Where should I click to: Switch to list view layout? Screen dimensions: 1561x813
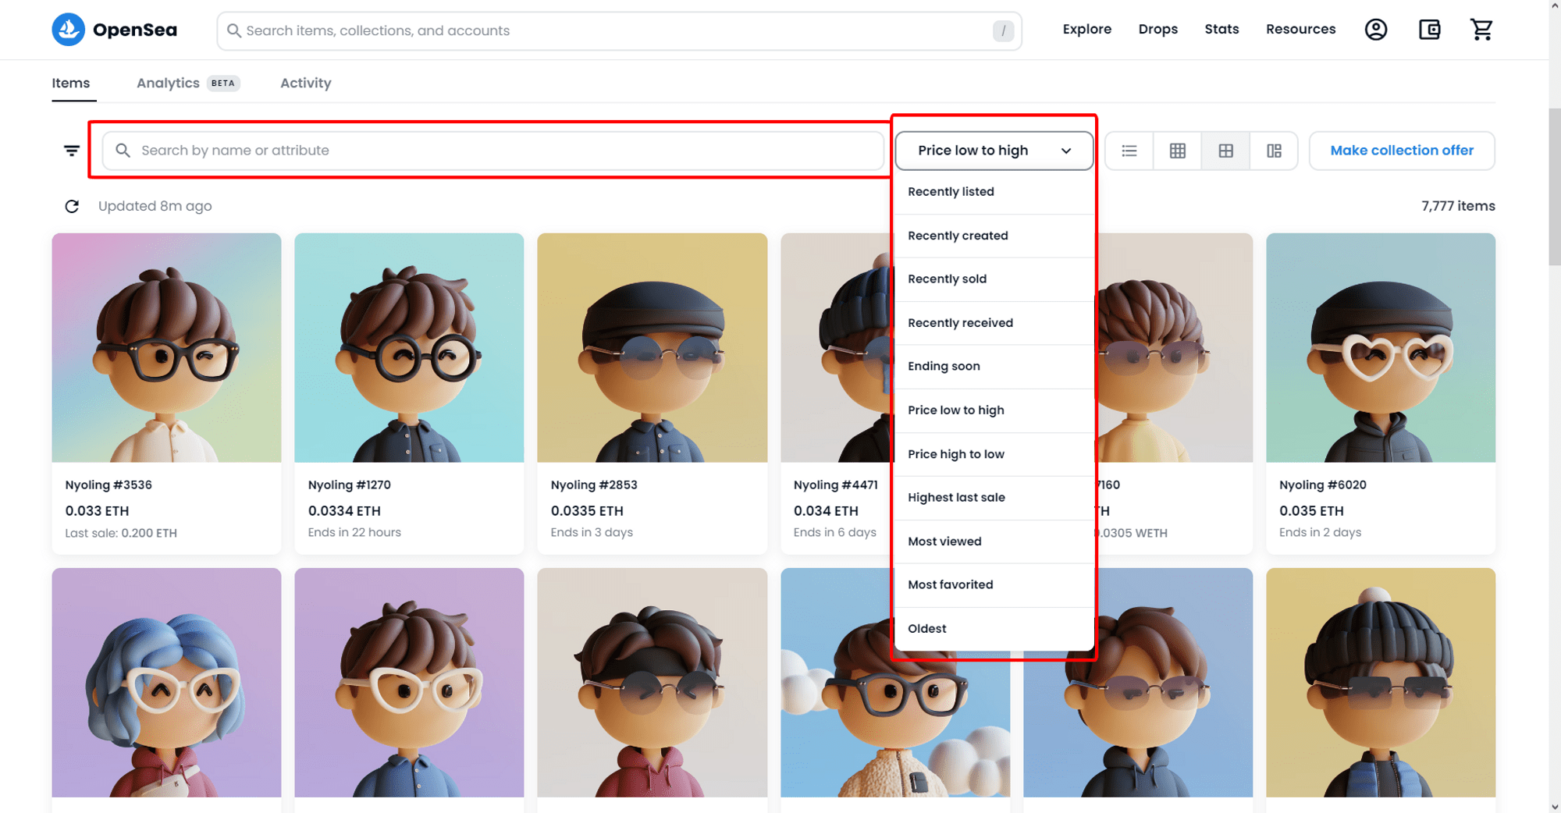[1129, 151]
